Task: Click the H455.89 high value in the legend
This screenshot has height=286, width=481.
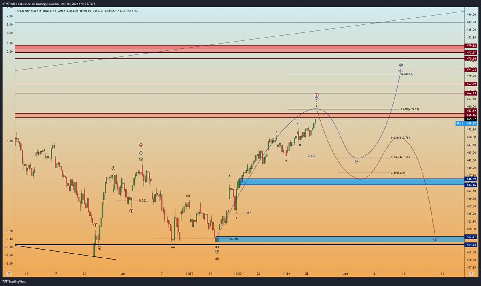Action: pos(87,10)
